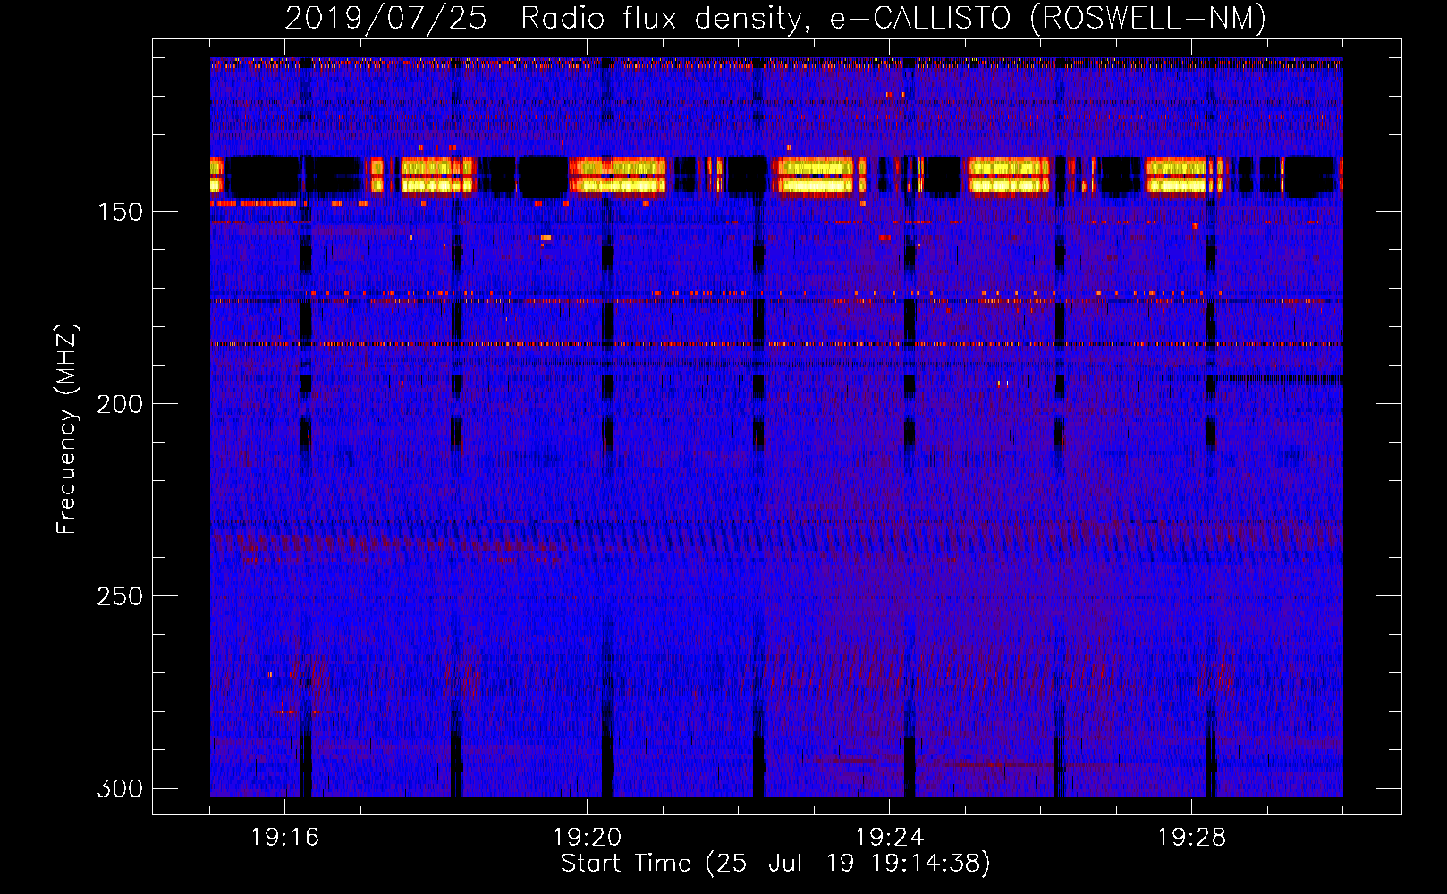Screen dimensions: 1447x894
Task: Click the "300" frequency tick label
Action: pyautogui.click(x=120, y=789)
